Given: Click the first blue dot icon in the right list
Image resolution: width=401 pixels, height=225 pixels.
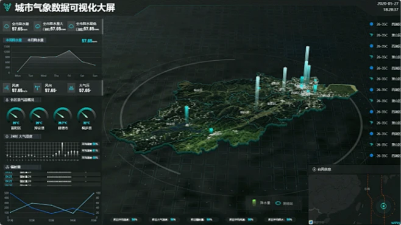Looking at the screenshot, I should (371, 24).
